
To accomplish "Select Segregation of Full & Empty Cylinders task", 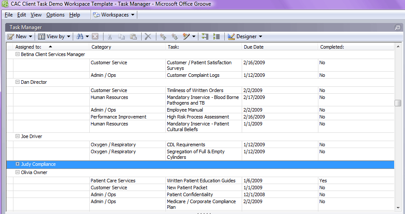I will [x=196, y=154].
